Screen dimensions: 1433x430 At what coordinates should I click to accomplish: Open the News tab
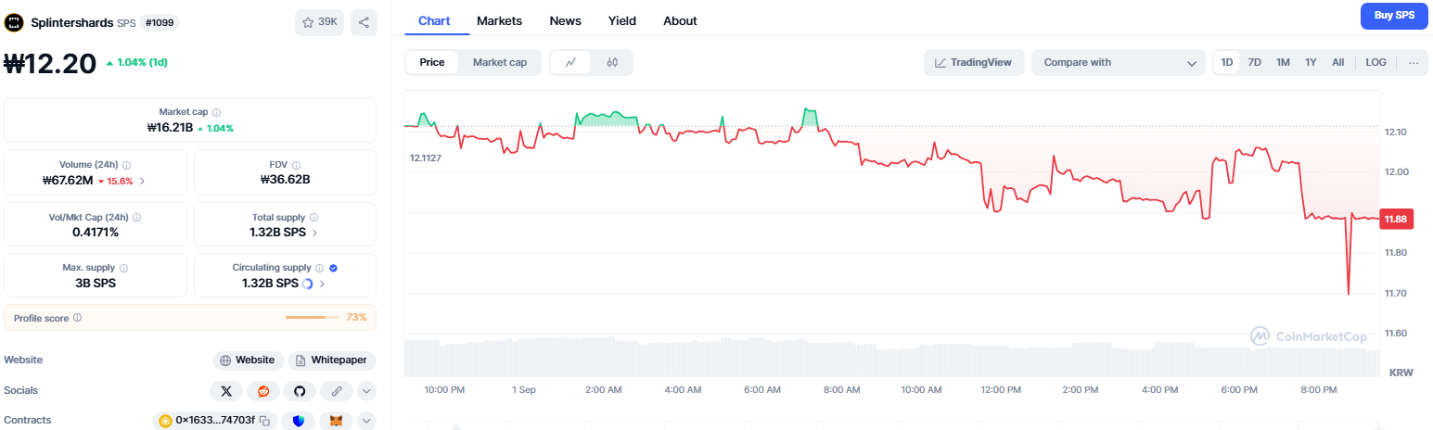(566, 20)
